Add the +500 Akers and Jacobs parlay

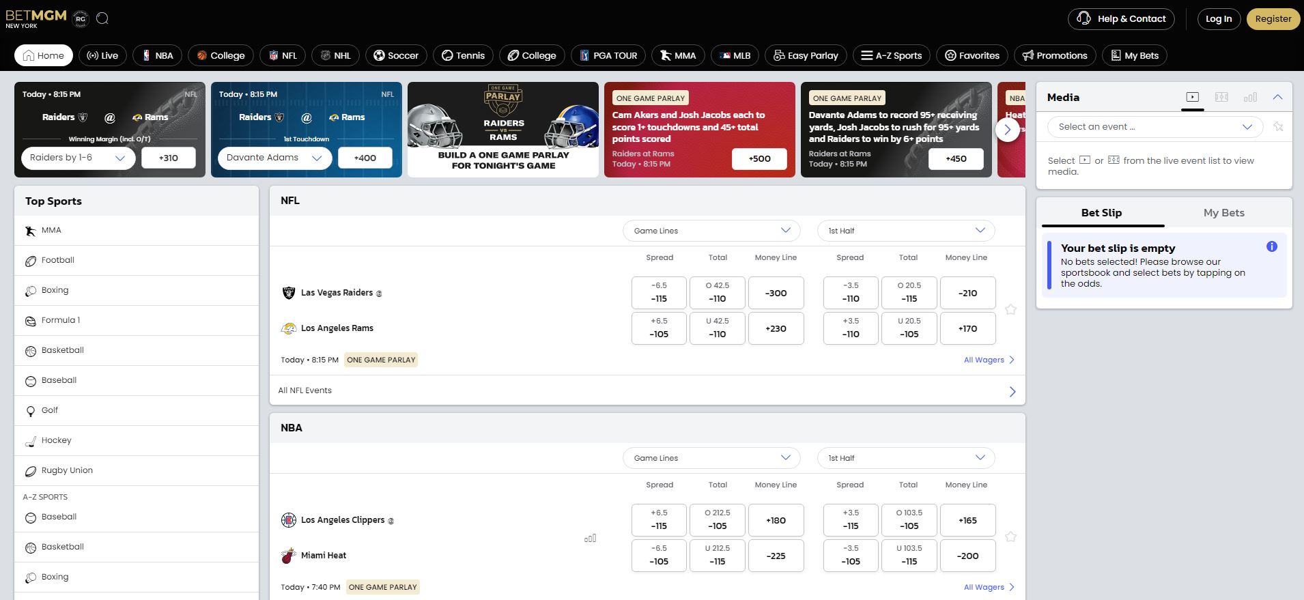pos(759,158)
